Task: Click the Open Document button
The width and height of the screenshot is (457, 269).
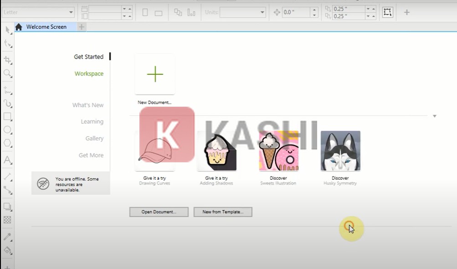Action: (x=159, y=212)
